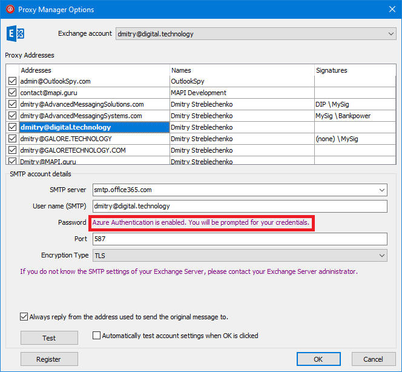Click the Names column header
The image size is (402, 372).
click(242, 70)
